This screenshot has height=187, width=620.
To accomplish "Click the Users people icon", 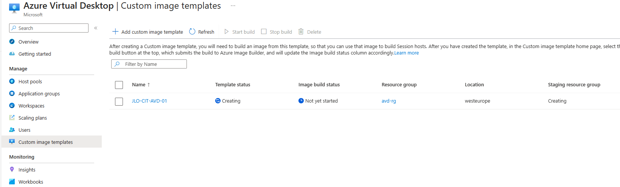I will coord(12,130).
